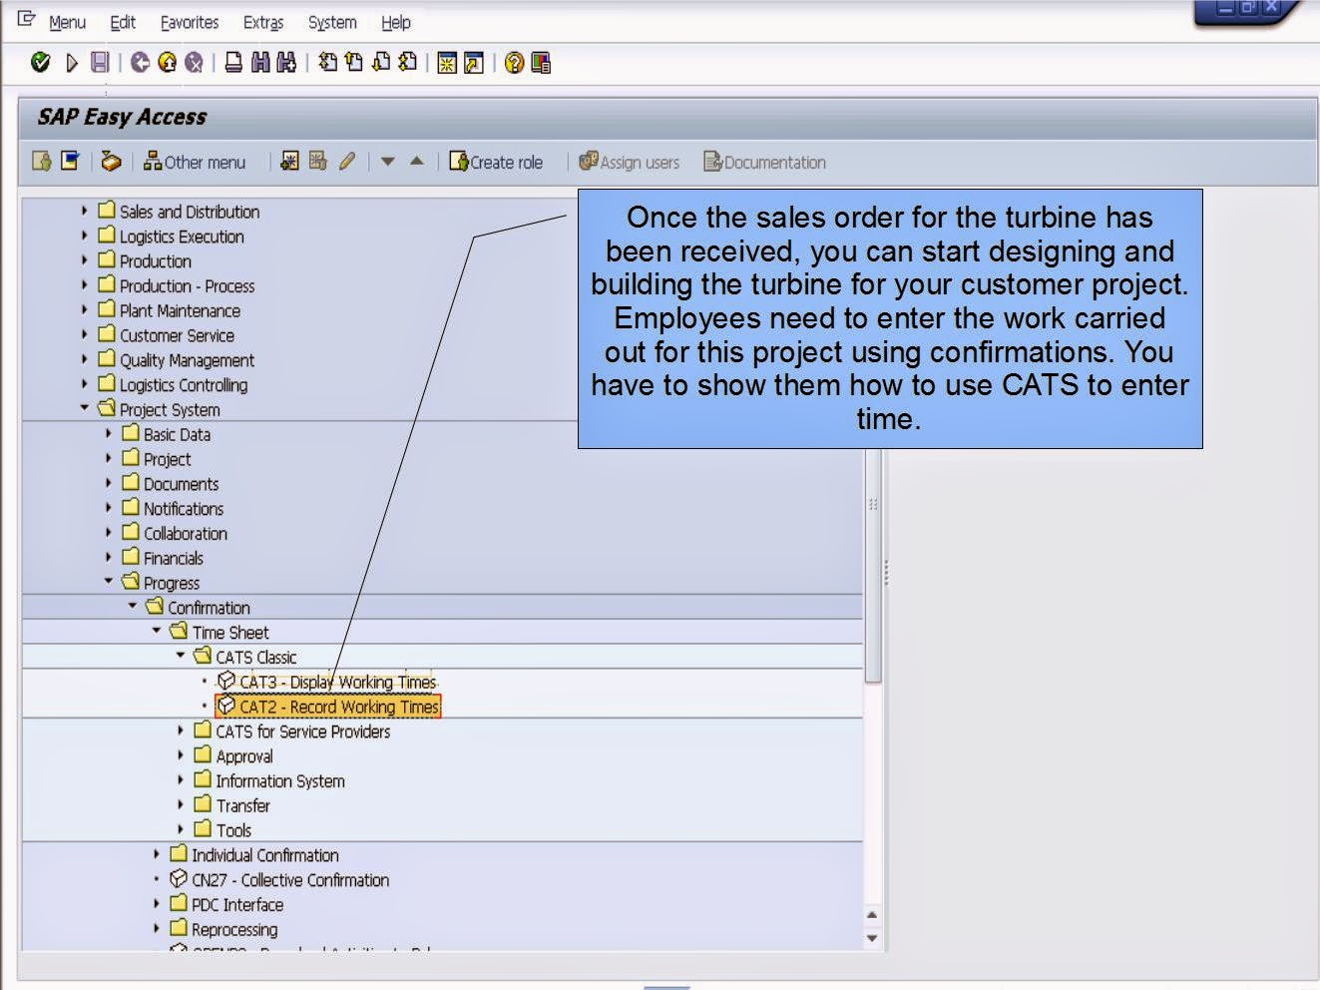The image size is (1320, 990).
Task: Click the Save diskette icon
Action: 99,63
